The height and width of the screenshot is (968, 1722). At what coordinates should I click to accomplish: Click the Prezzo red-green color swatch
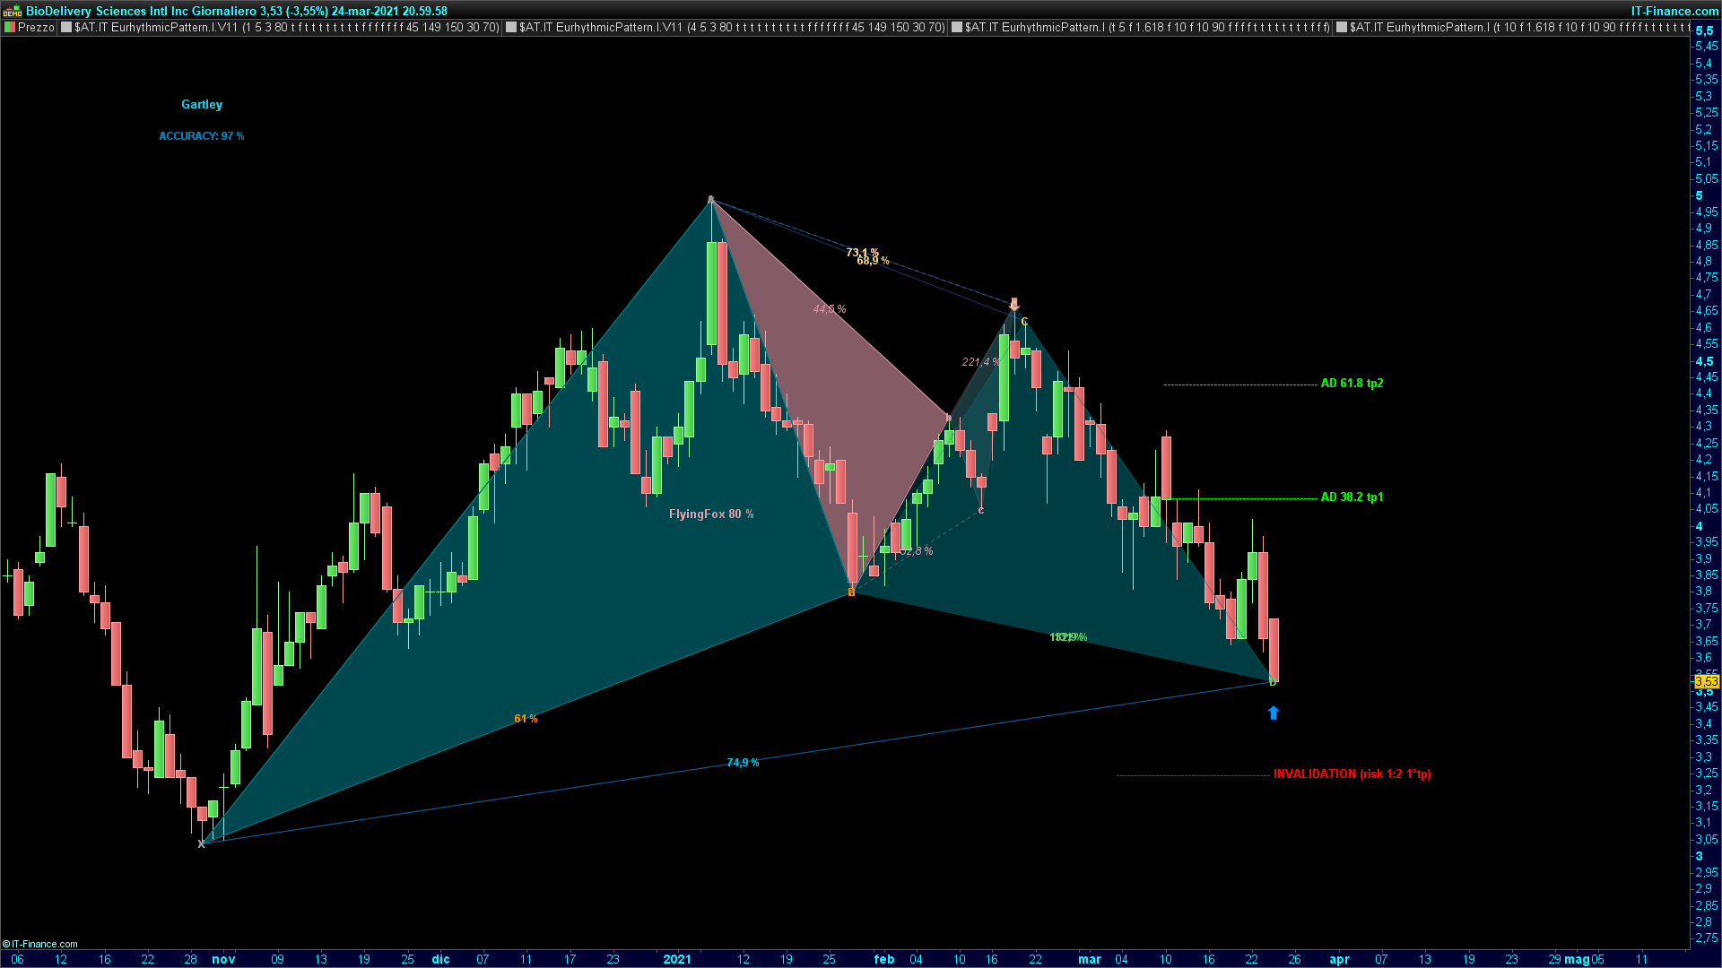[10, 27]
